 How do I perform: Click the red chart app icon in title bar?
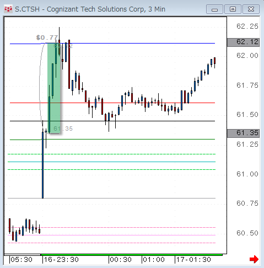[8, 9]
